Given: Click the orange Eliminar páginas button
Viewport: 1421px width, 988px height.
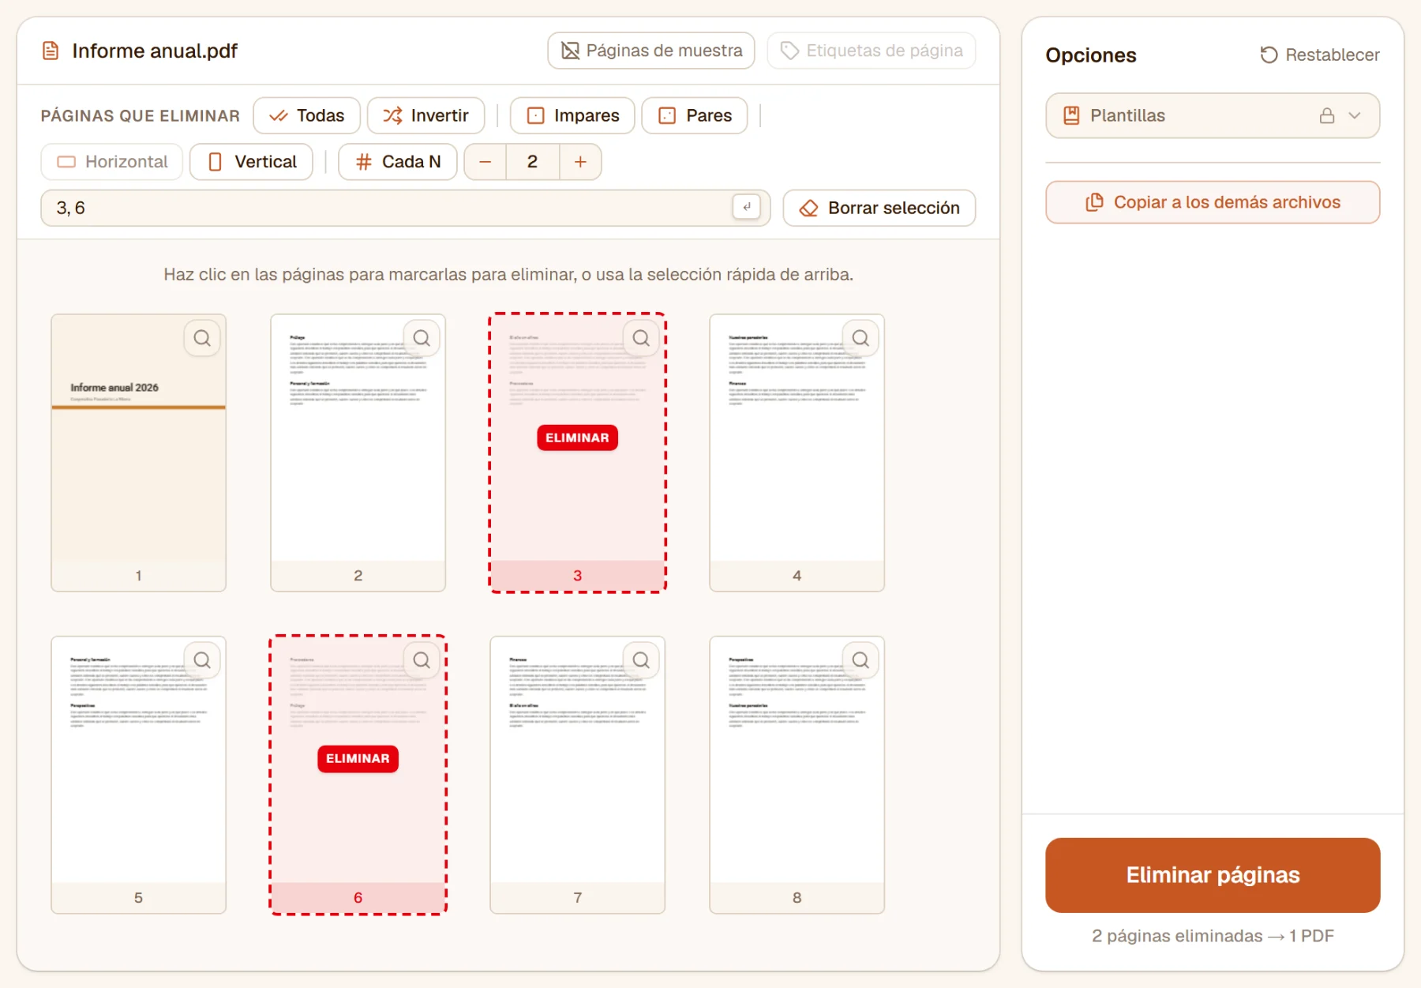Looking at the screenshot, I should 1213,875.
